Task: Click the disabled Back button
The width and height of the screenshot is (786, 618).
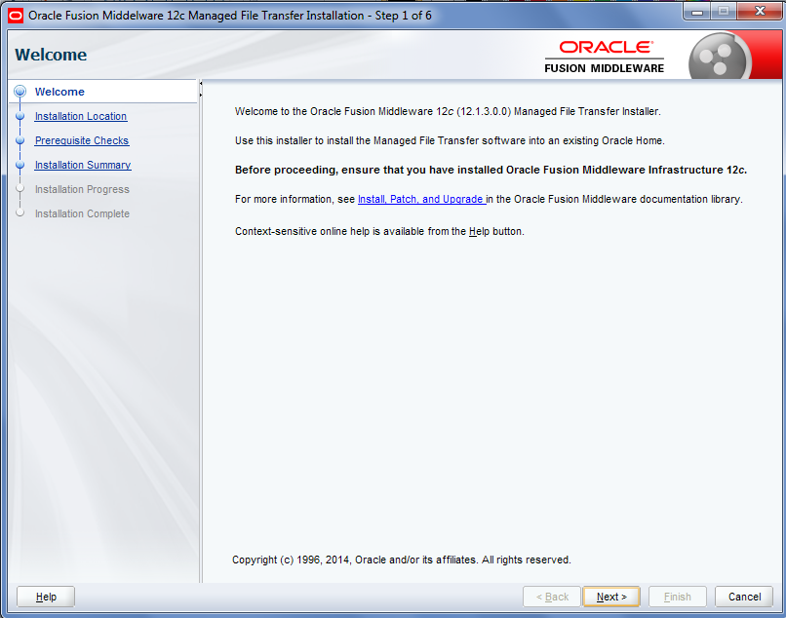Action: tap(552, 597)
